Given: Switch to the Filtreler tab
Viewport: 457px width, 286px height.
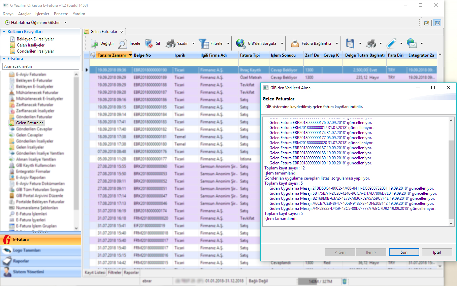Looking at the screenshot, I should coord(115,272).
